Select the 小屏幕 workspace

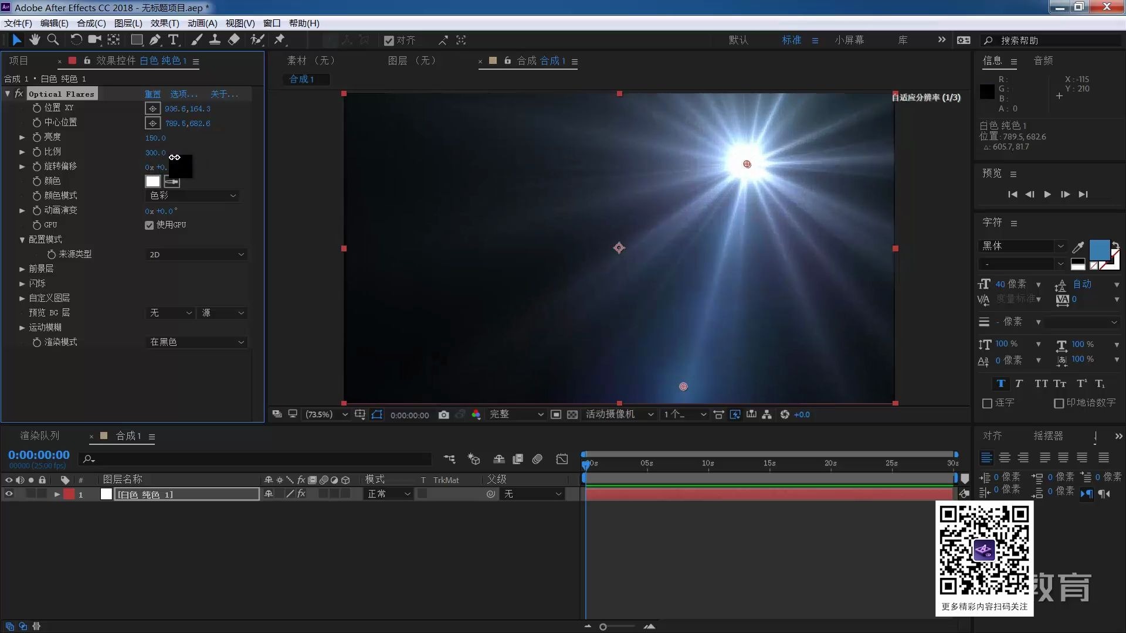coord(849,40)
